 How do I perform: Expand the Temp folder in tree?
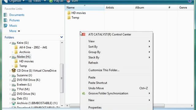(12, 66)
